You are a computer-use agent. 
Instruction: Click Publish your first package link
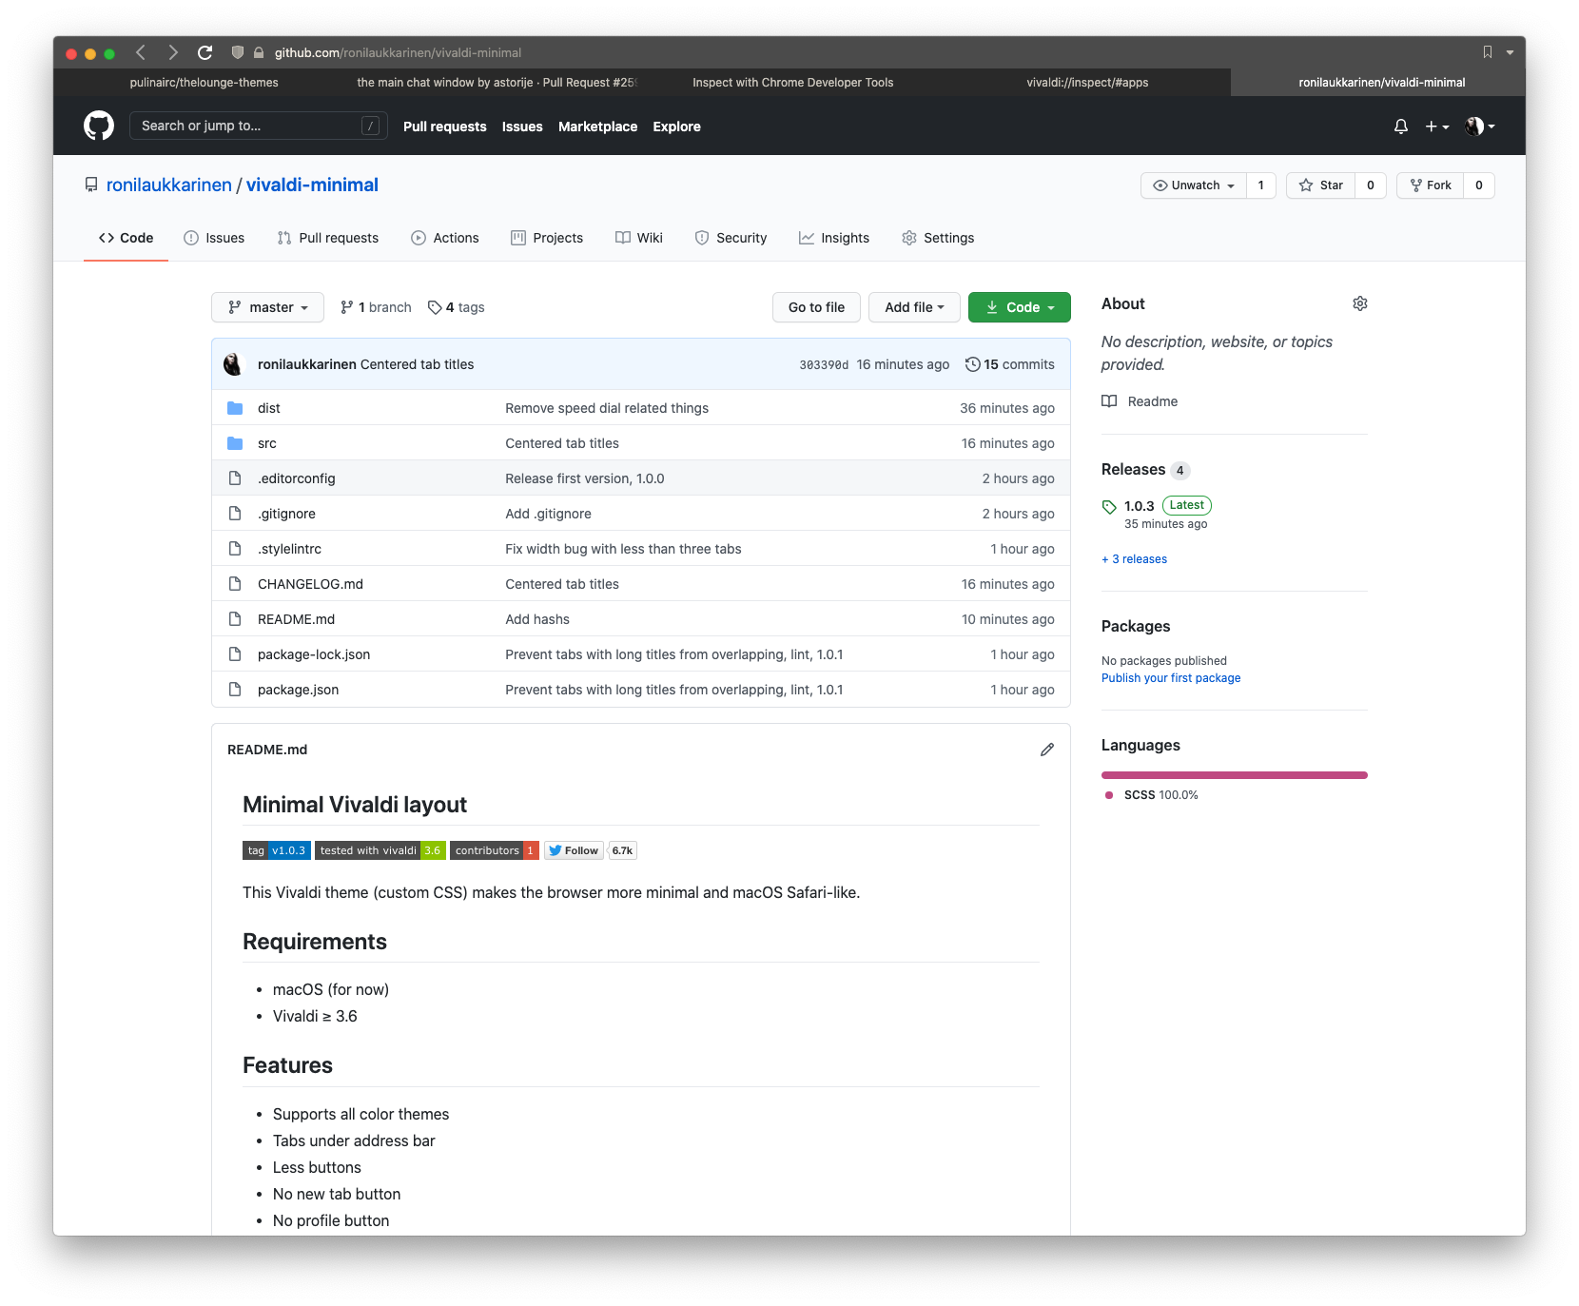coord(1171,678)
